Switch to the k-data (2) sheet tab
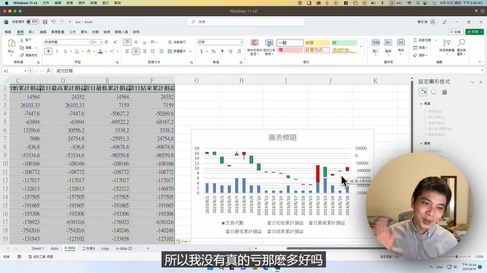The width and height of the screenshot is (487, 273). [124, 248]
